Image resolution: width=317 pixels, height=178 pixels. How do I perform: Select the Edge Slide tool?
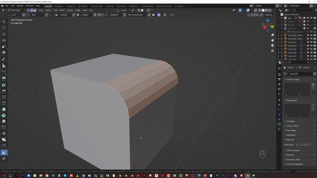point(4,128)
